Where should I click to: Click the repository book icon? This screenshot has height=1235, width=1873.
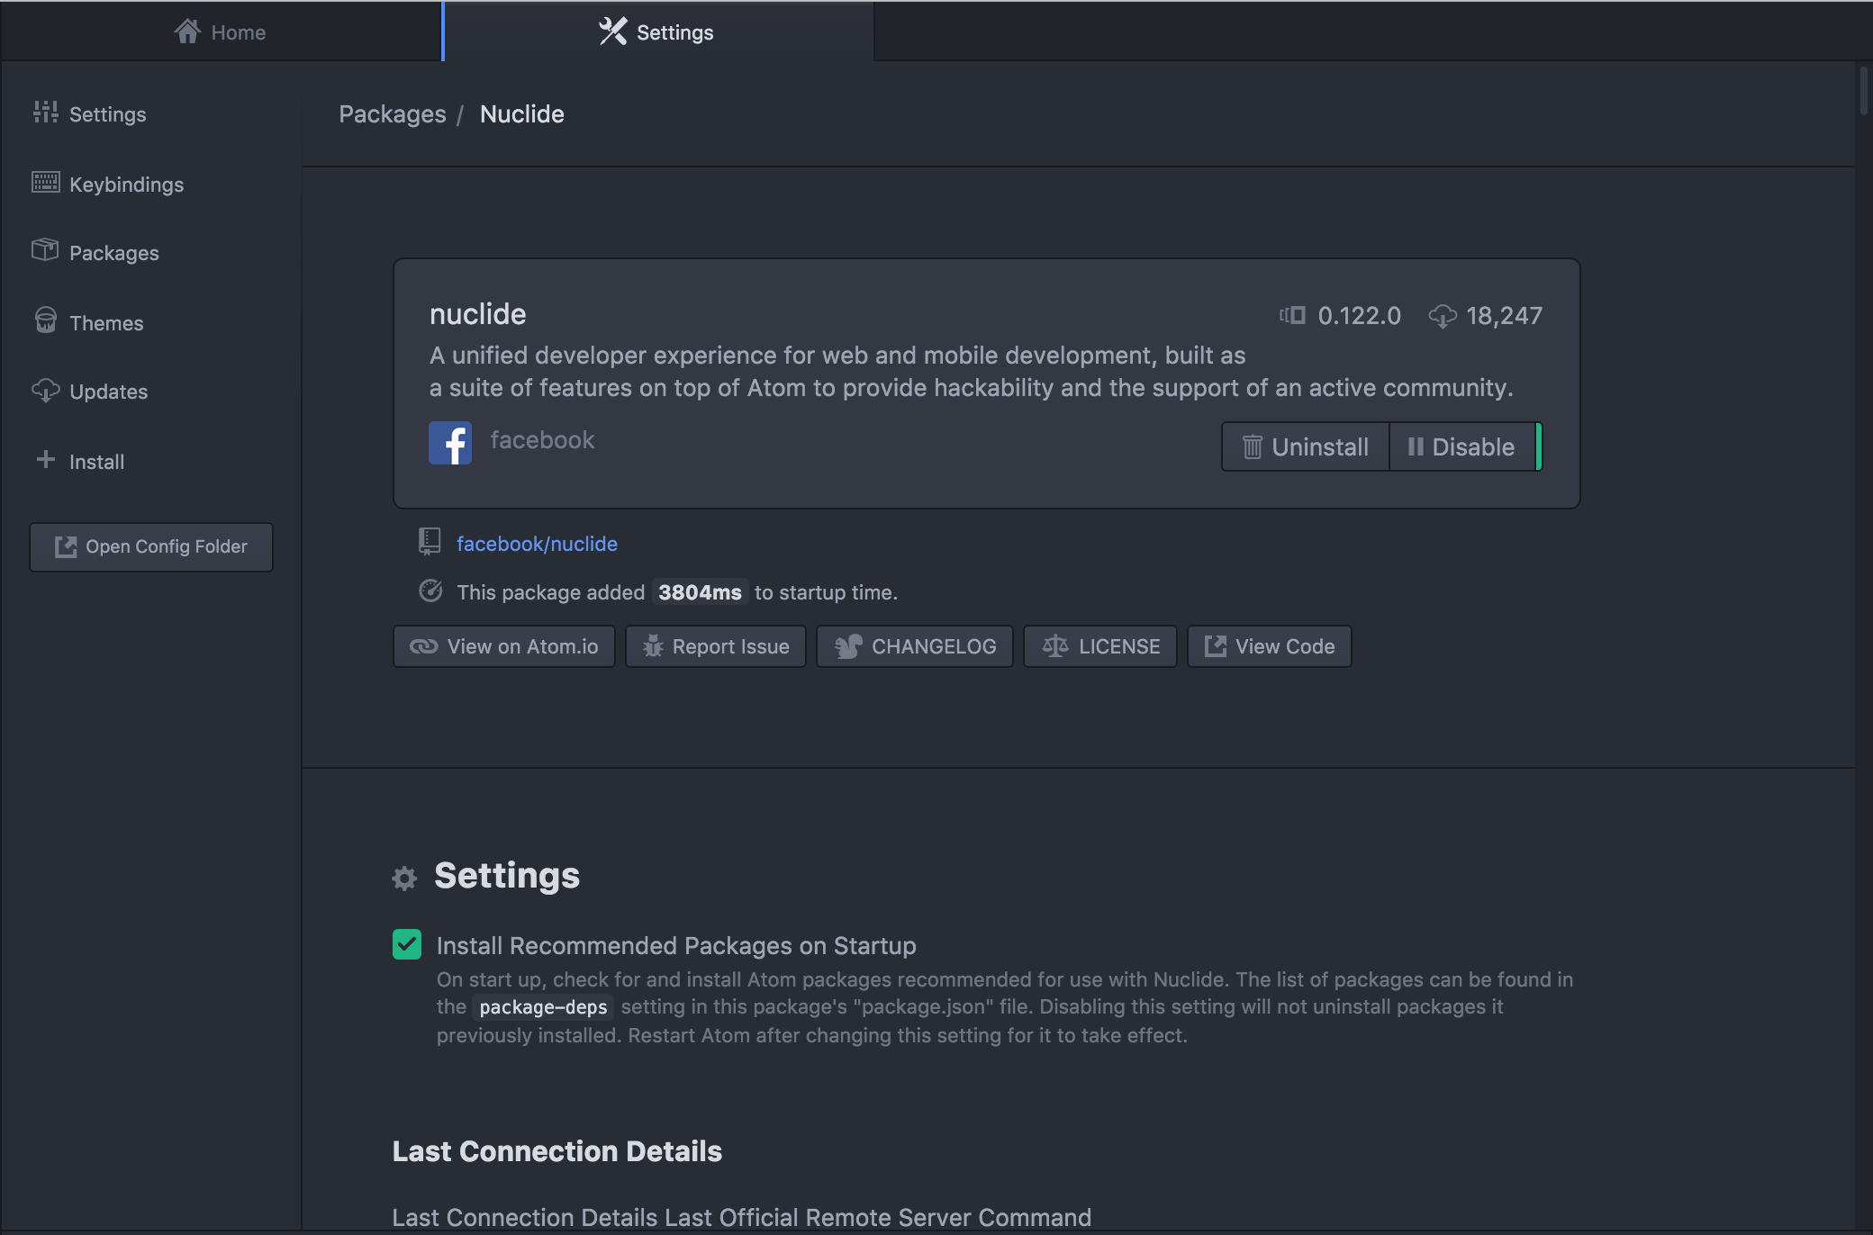point(430,541)
